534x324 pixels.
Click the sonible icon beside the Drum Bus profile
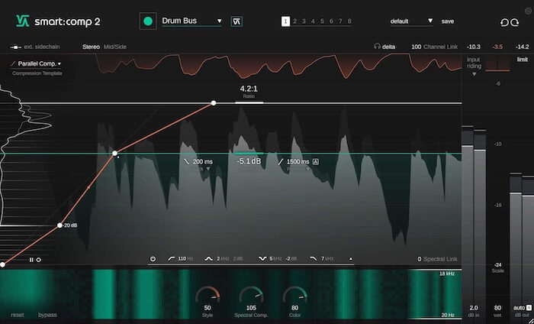click(x=236, y=21)
